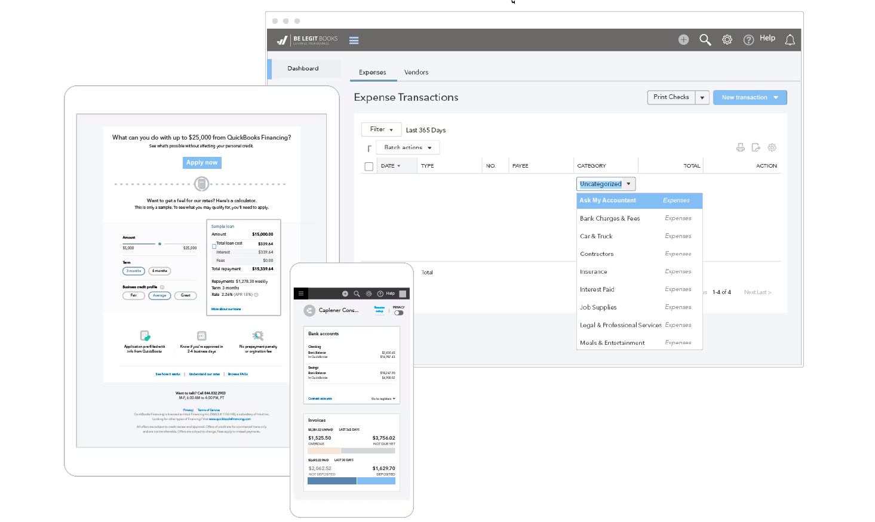This screenshot has height=522, width=875.
Task: Click the approval calendar icon on the tablet
Action: 201,336
